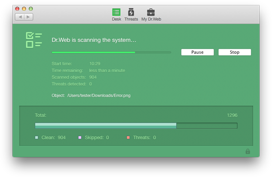The width and height of the screenshot is (272, 177).
Task: Click the object path /Users/tester/Downloads/Error.png
Action: tap(99, 96)
